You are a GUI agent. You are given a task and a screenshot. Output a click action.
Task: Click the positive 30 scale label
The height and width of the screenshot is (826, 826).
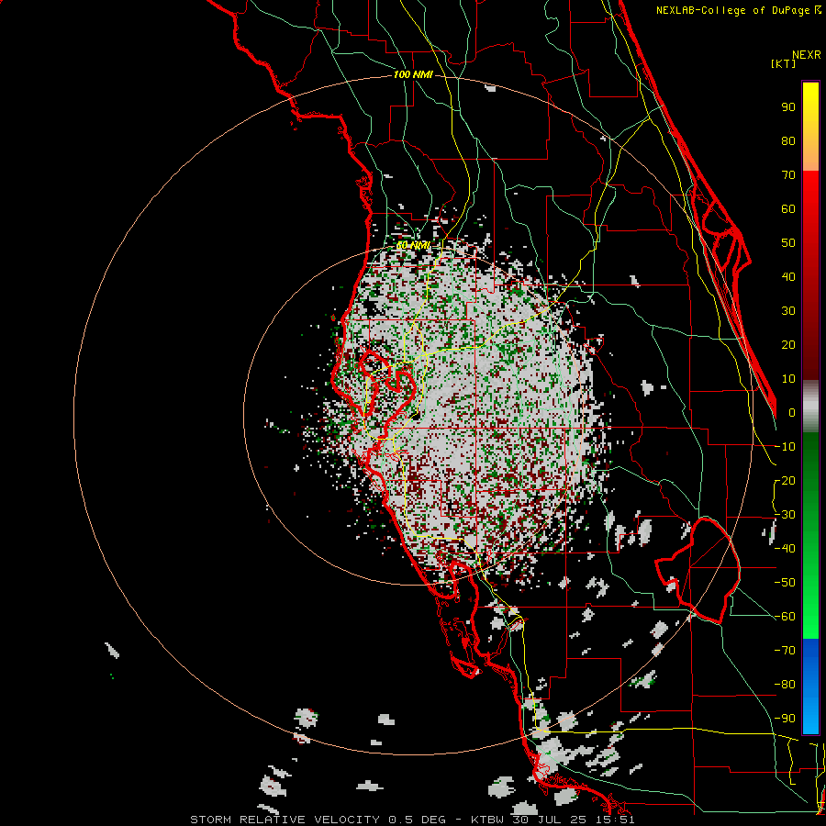click(x=788, y=311)
